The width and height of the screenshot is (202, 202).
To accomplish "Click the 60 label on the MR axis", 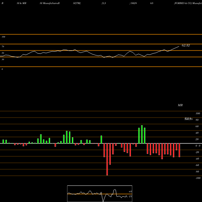I will 197,126.
